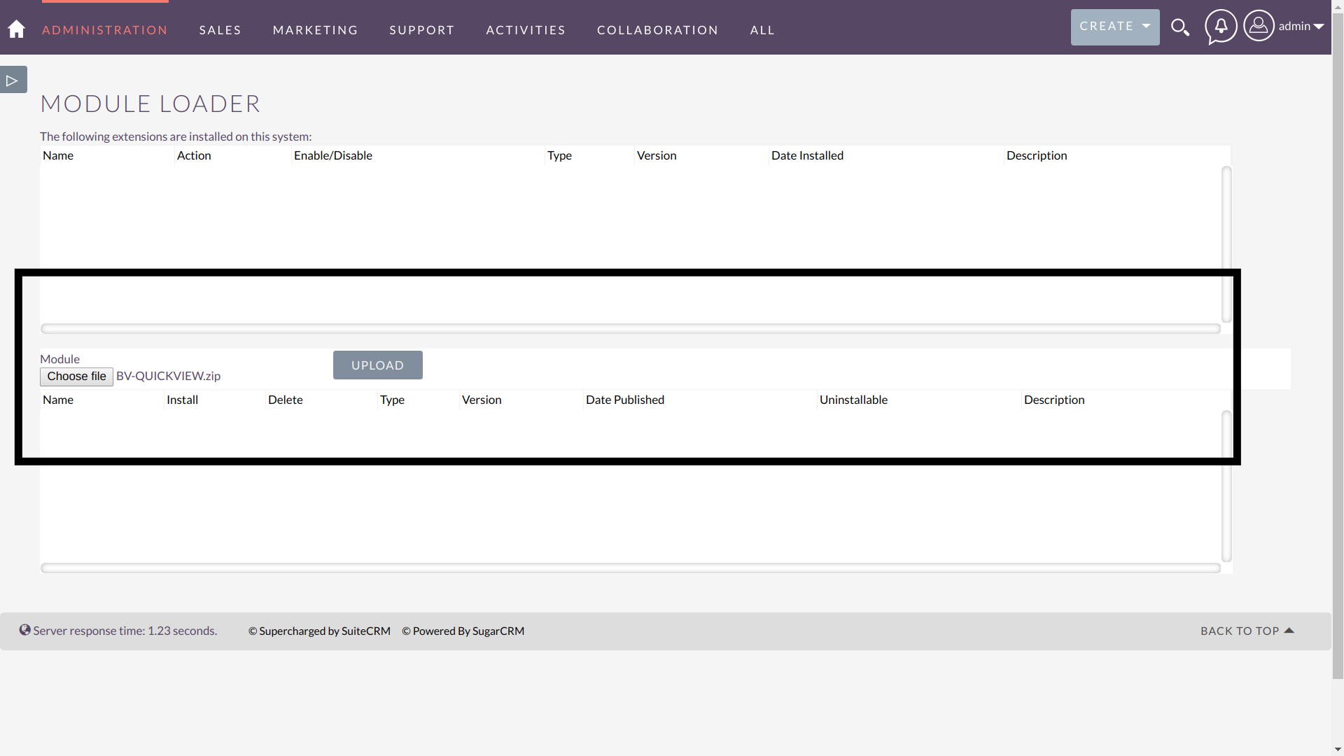Click the BV-QUICKVIEW.zip file name

(168, 376)
